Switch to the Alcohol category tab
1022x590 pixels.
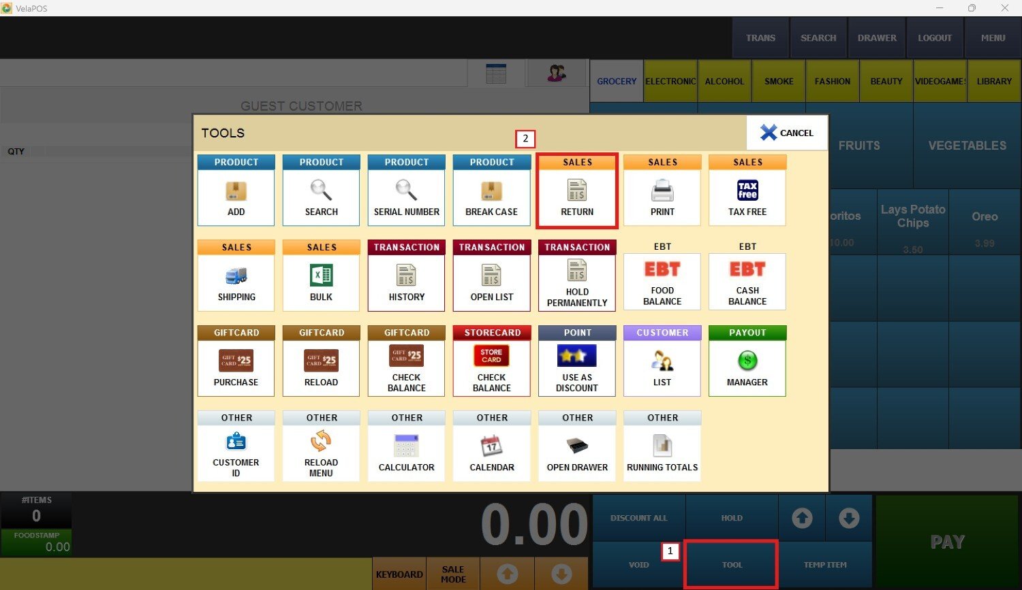724,81
